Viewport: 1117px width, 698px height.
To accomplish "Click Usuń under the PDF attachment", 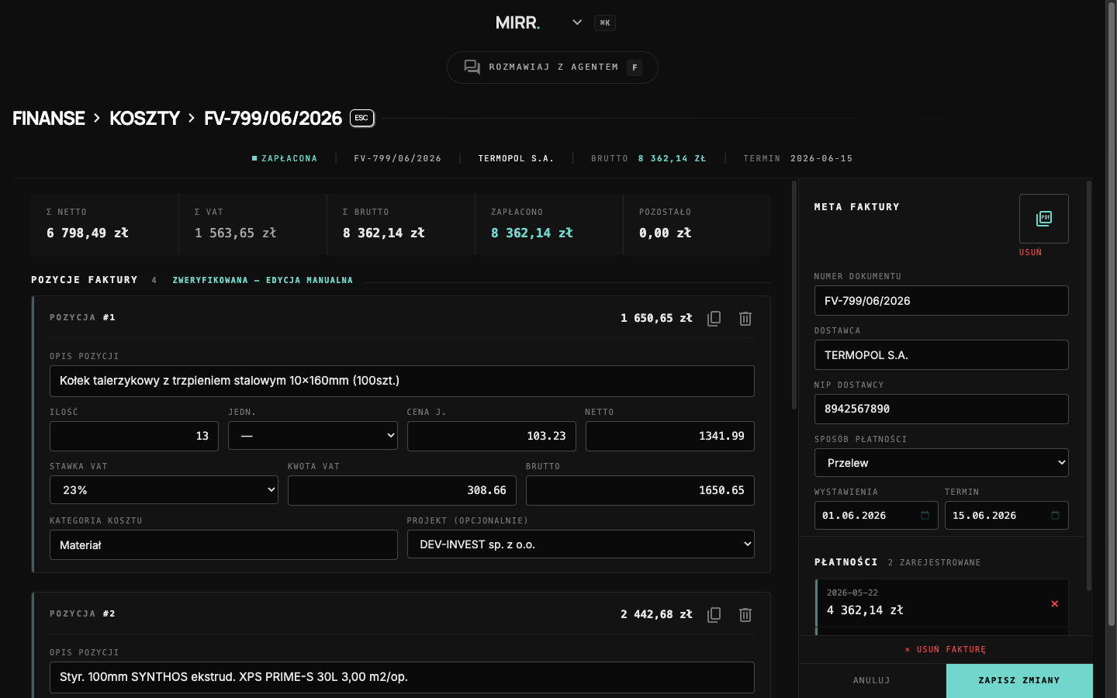I will (x=1030, y=253).
